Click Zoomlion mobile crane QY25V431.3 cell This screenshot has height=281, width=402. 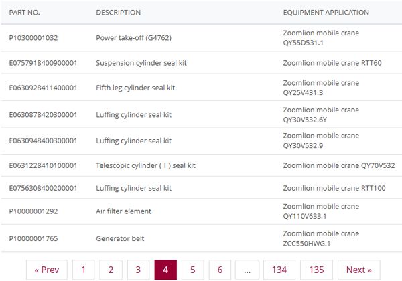321,88
